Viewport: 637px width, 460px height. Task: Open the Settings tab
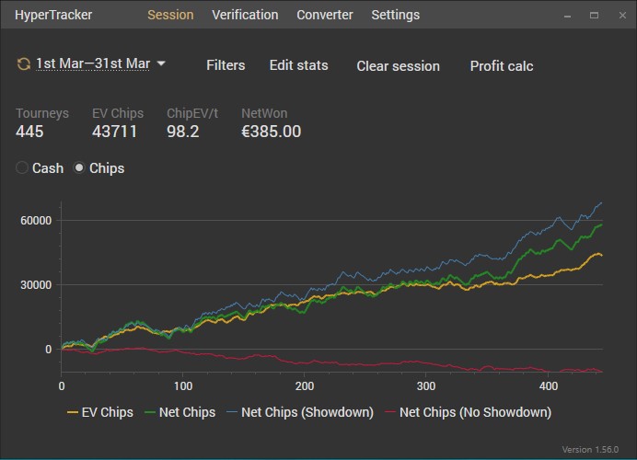(395, 15)
